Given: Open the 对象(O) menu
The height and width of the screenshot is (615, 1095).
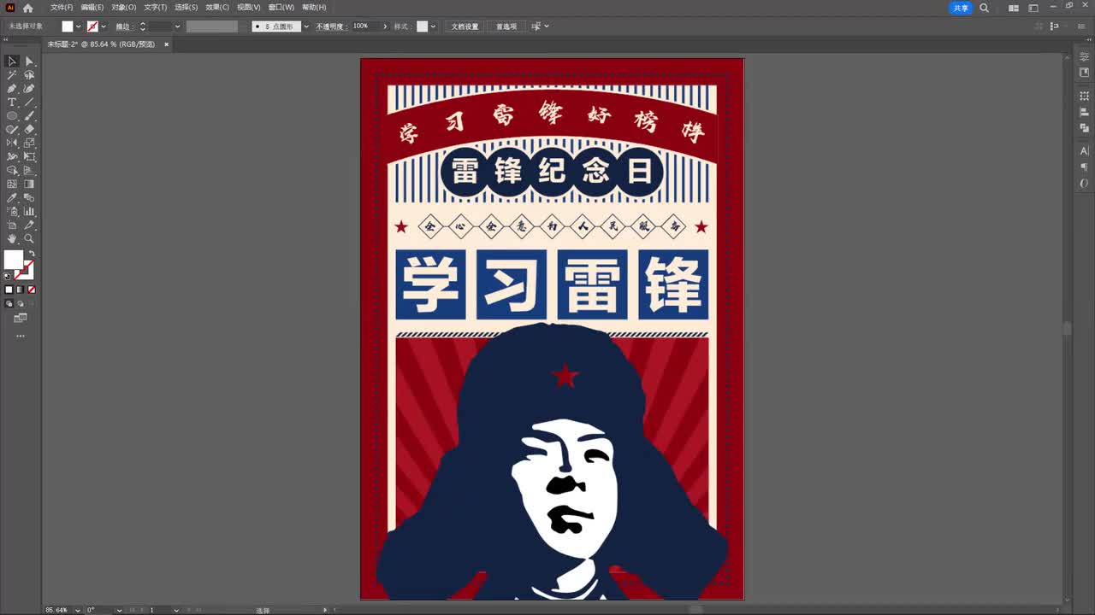Looking at the screenshot, I should tap(124, 8).
